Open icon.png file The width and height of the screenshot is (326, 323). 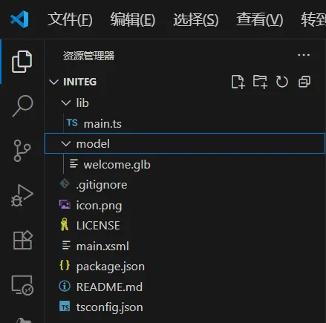pos(99,206)
